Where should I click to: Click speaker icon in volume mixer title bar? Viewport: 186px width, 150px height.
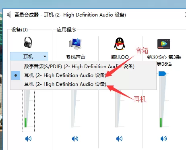point(9,15)
